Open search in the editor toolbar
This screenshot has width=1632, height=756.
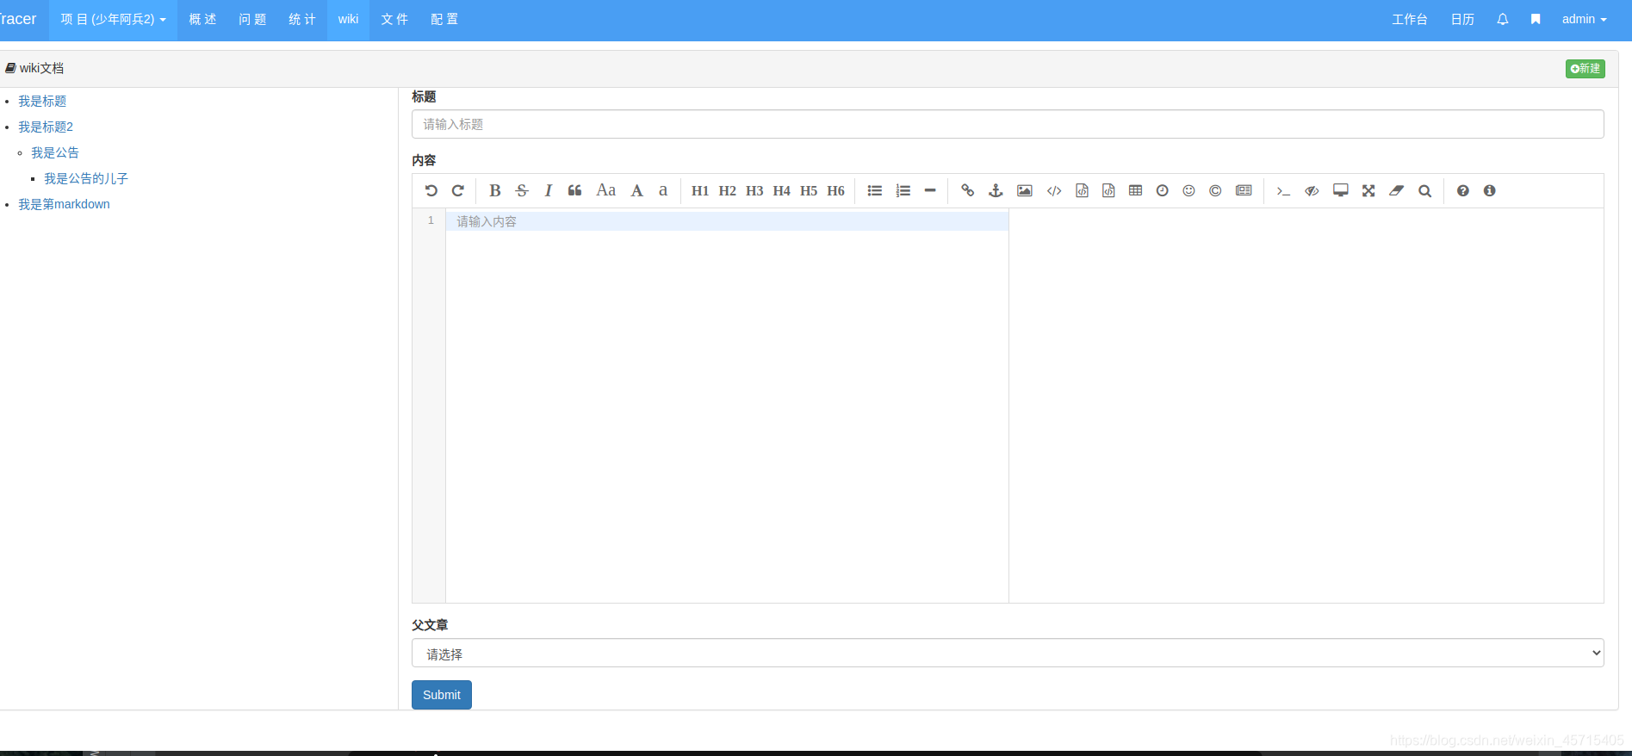[1425, 191]
